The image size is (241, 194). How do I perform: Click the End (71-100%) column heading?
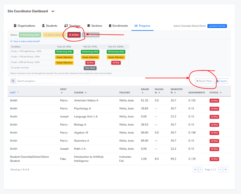pyautogui.click(x=116, y=47)
